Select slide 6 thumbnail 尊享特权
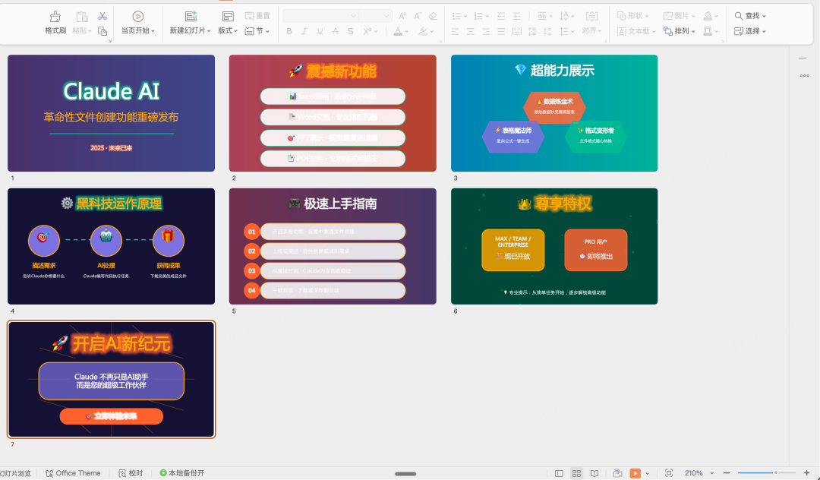Screen dimensions: 820x480 click(554, 246)
